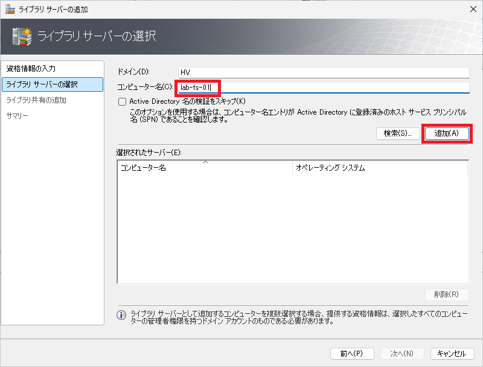The width and height of the screenshot is (483, 367).
Task: Click the information icon beside the note
Action: (121, 315)
